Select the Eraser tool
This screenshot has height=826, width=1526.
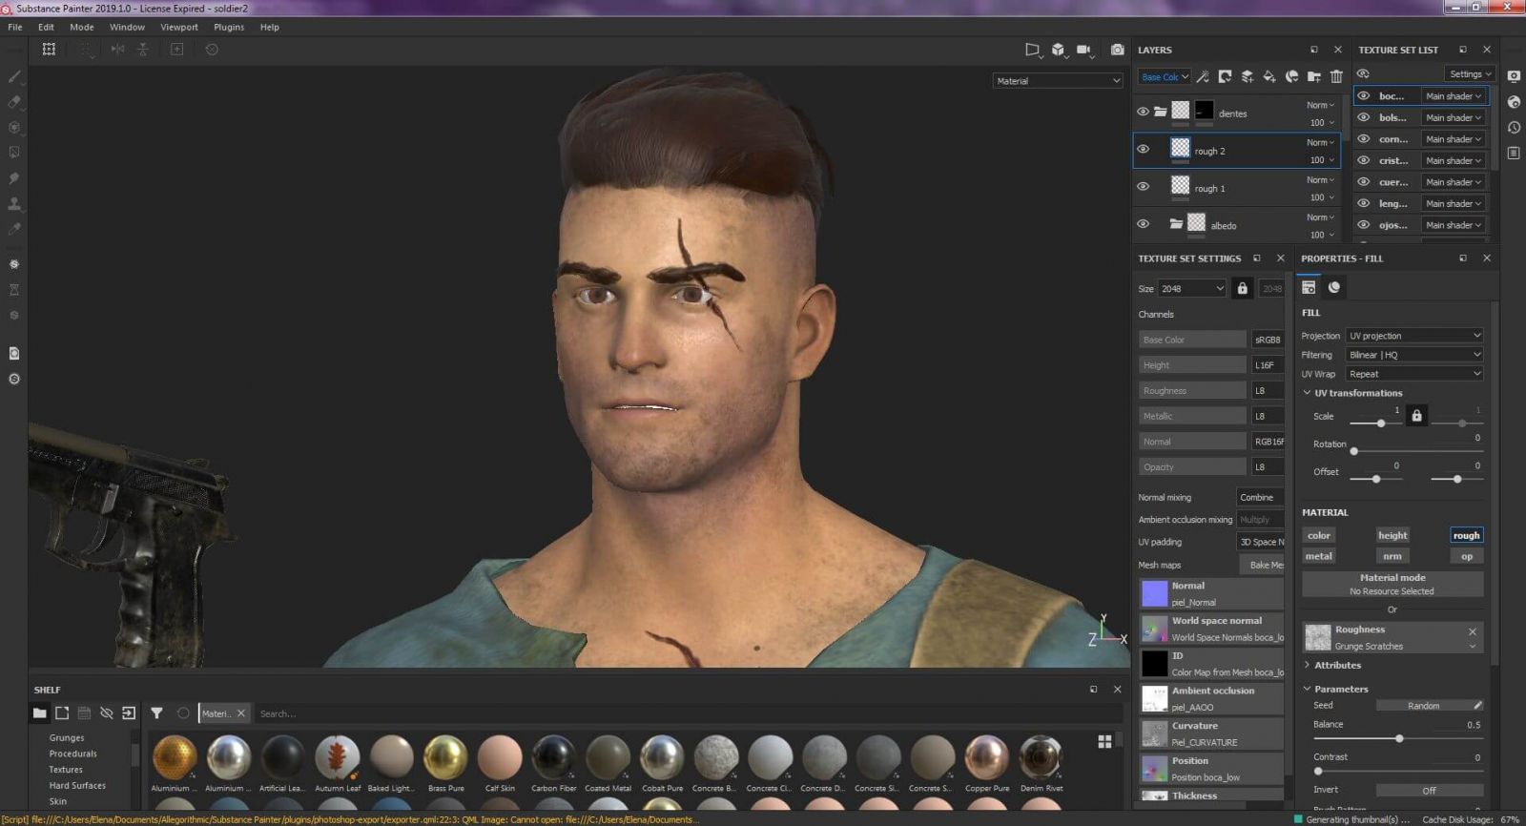pos(13,102)
